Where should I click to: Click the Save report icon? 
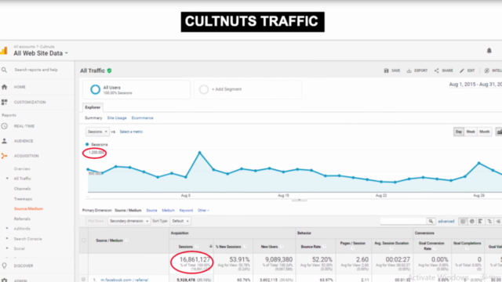pyautogui.click(x=387, y=70)
